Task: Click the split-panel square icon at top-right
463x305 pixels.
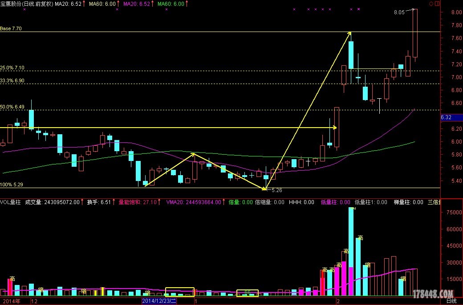Action: (x=437, y=4)
